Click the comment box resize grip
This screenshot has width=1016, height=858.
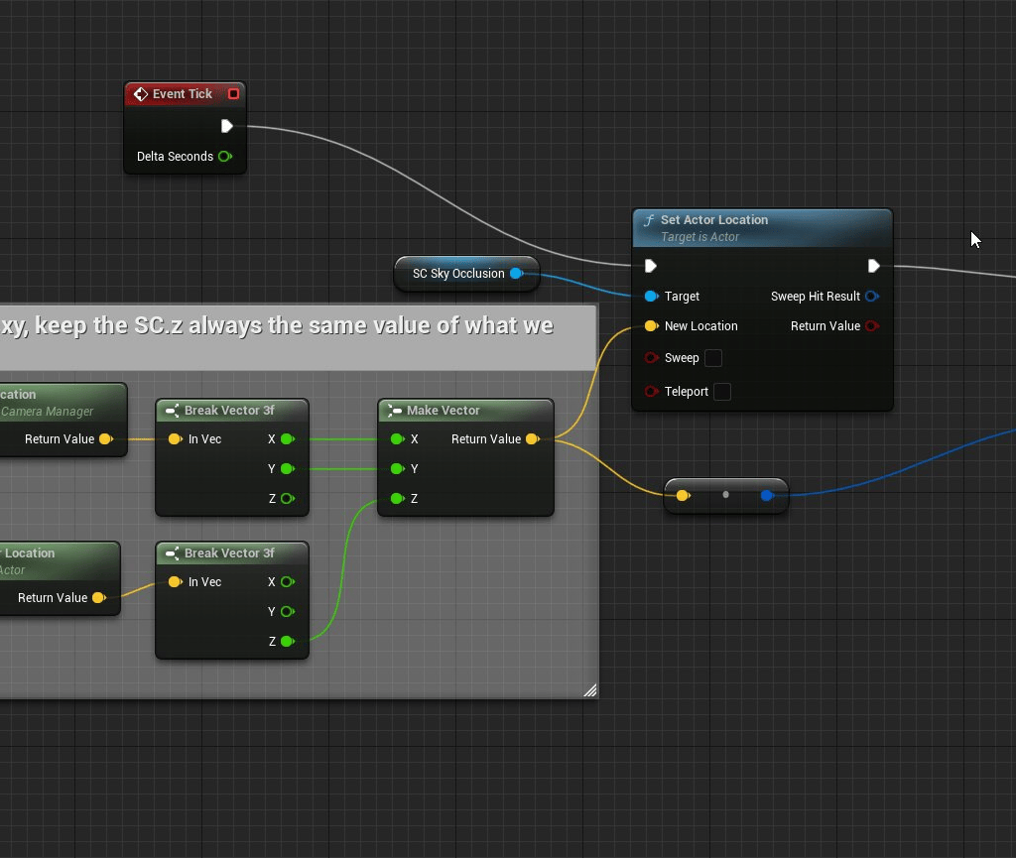(x=590, y=690)
